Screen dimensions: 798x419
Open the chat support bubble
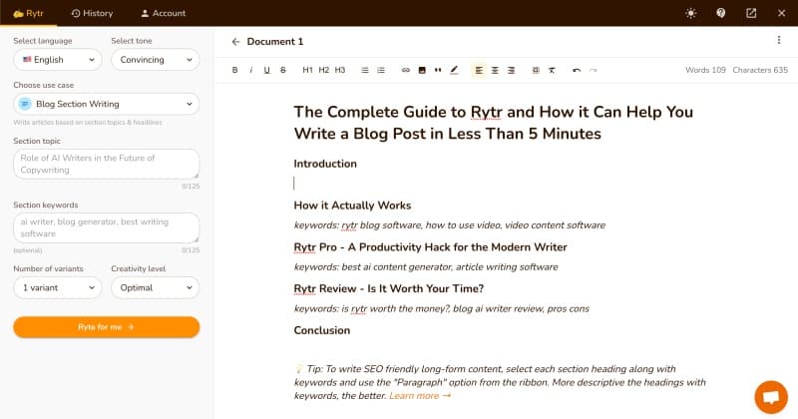(x=769, y=395)
